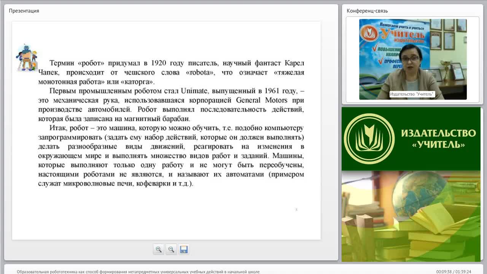
Task: Click the Издательство Учитель green banner
Action: [x=411, y=139]
